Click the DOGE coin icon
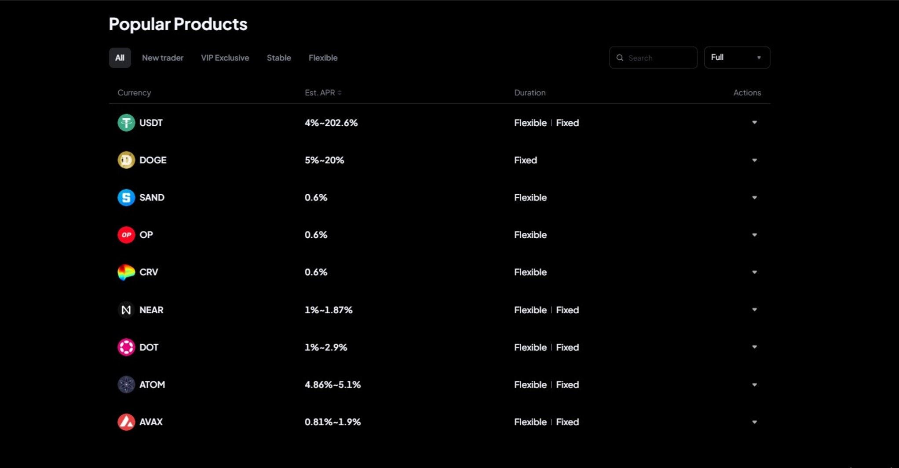The height and width of the screenshot is (468, 899). pos(126,160)
